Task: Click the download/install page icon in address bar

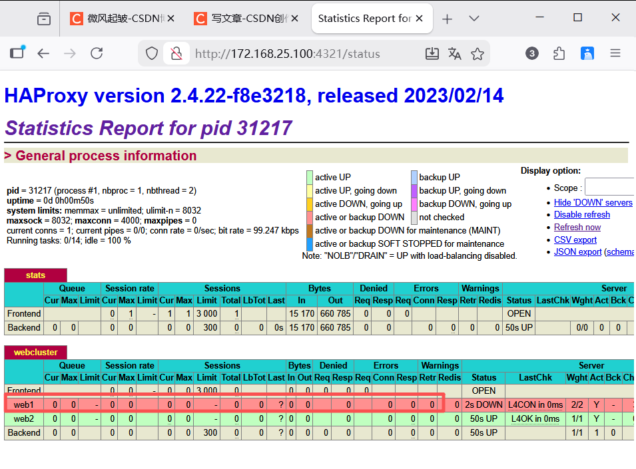Action: (x=432, y=53)
